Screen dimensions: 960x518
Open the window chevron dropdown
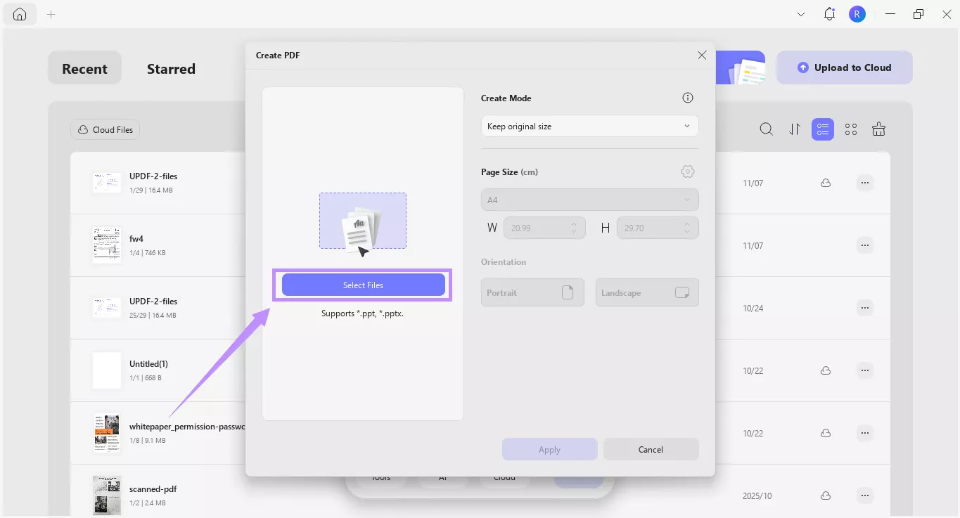pos(800,13)
